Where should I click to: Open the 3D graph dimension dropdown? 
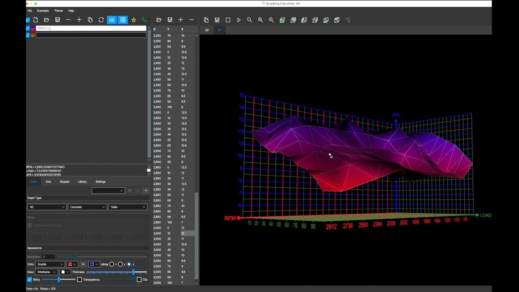coord(47,207)
